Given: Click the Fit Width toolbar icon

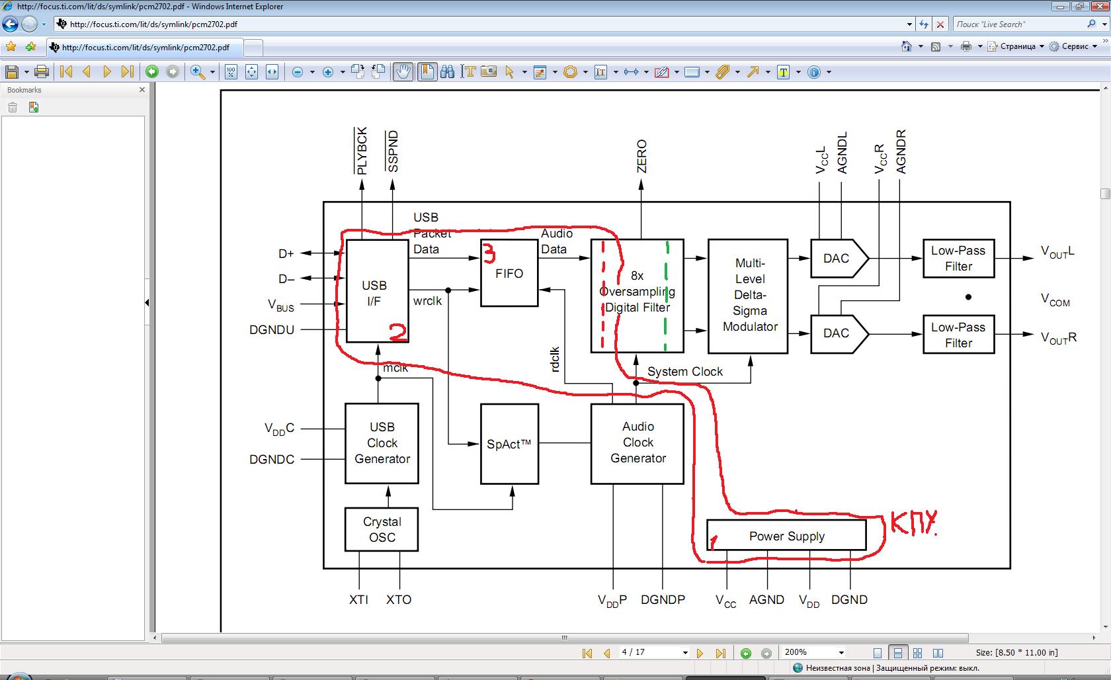Looking at the screenshot, I should (272, 72).
